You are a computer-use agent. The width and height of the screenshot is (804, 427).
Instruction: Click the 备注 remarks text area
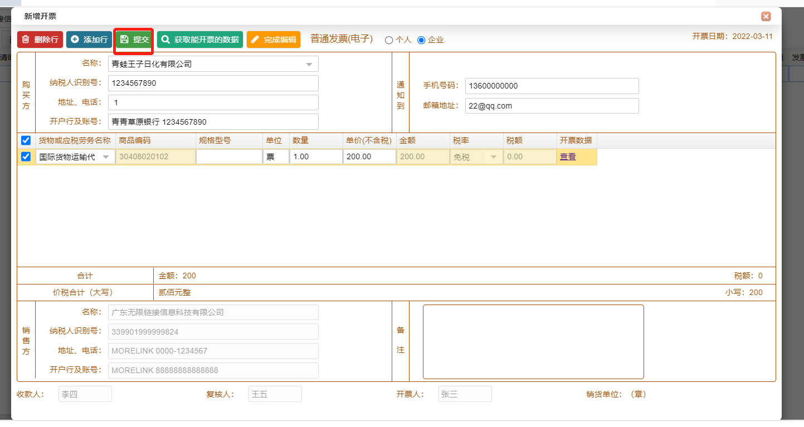(533, 342)
